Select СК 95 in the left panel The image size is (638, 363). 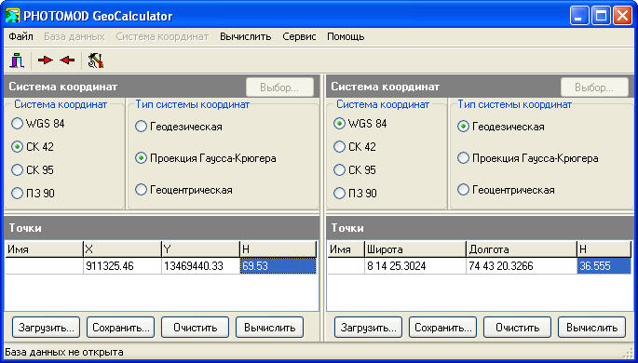(x=33, y=170)
